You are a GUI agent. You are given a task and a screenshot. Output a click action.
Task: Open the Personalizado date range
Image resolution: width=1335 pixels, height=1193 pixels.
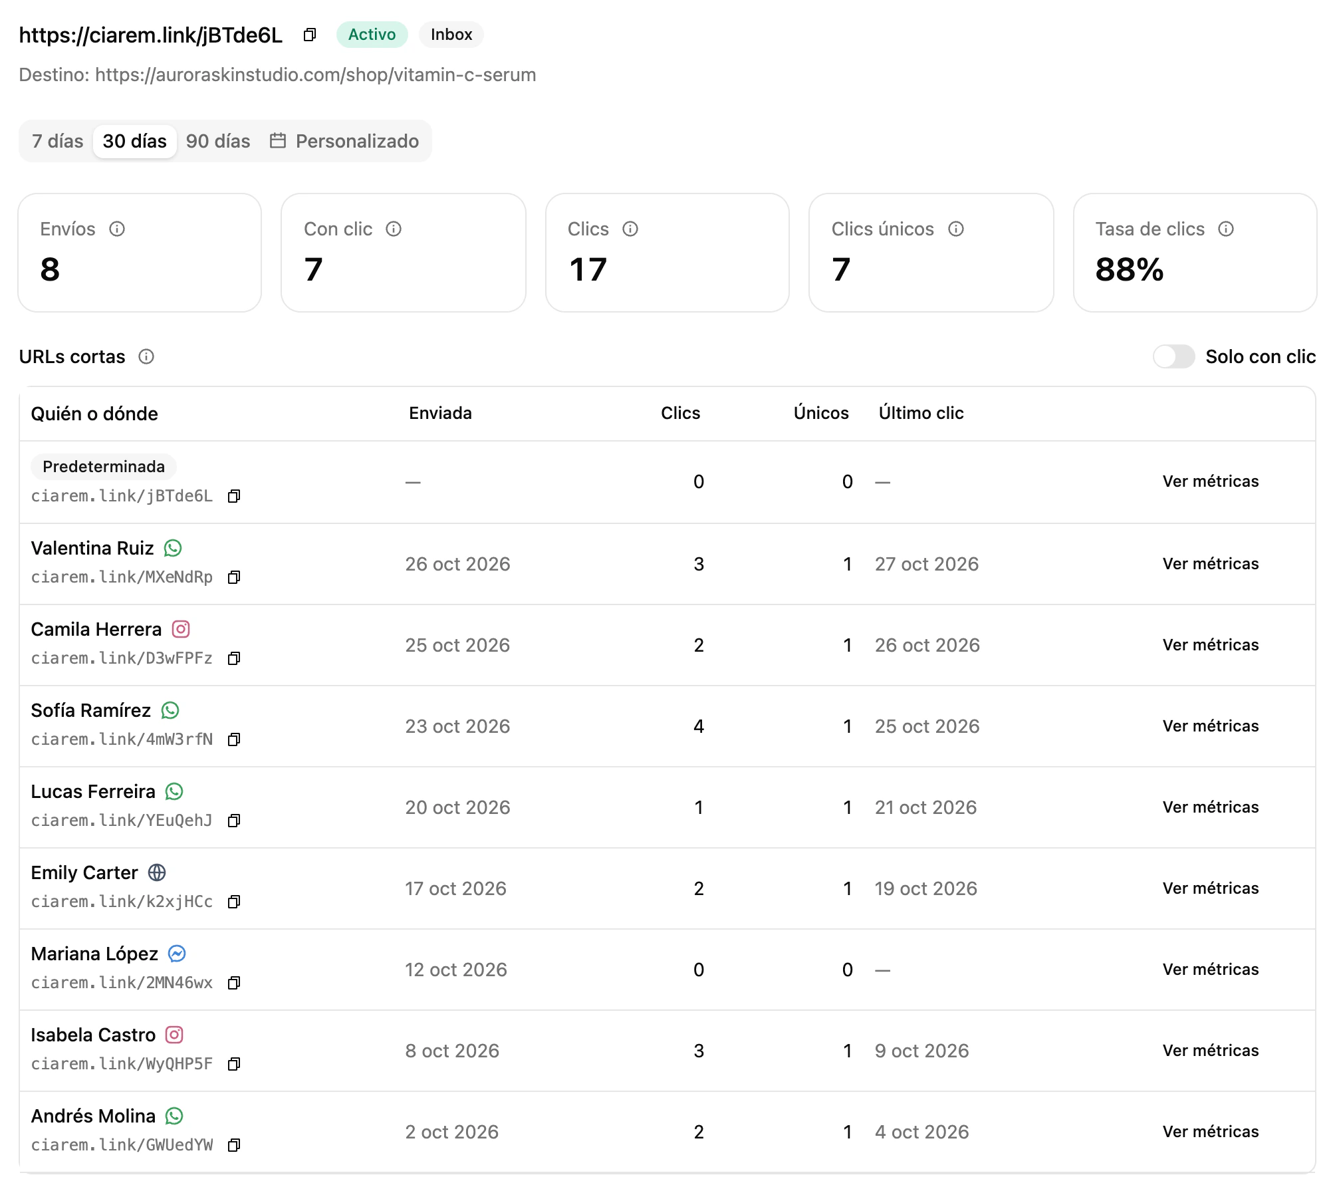[x=344, y=141]
